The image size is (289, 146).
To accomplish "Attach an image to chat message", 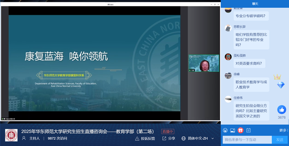I will click(233, 130).
